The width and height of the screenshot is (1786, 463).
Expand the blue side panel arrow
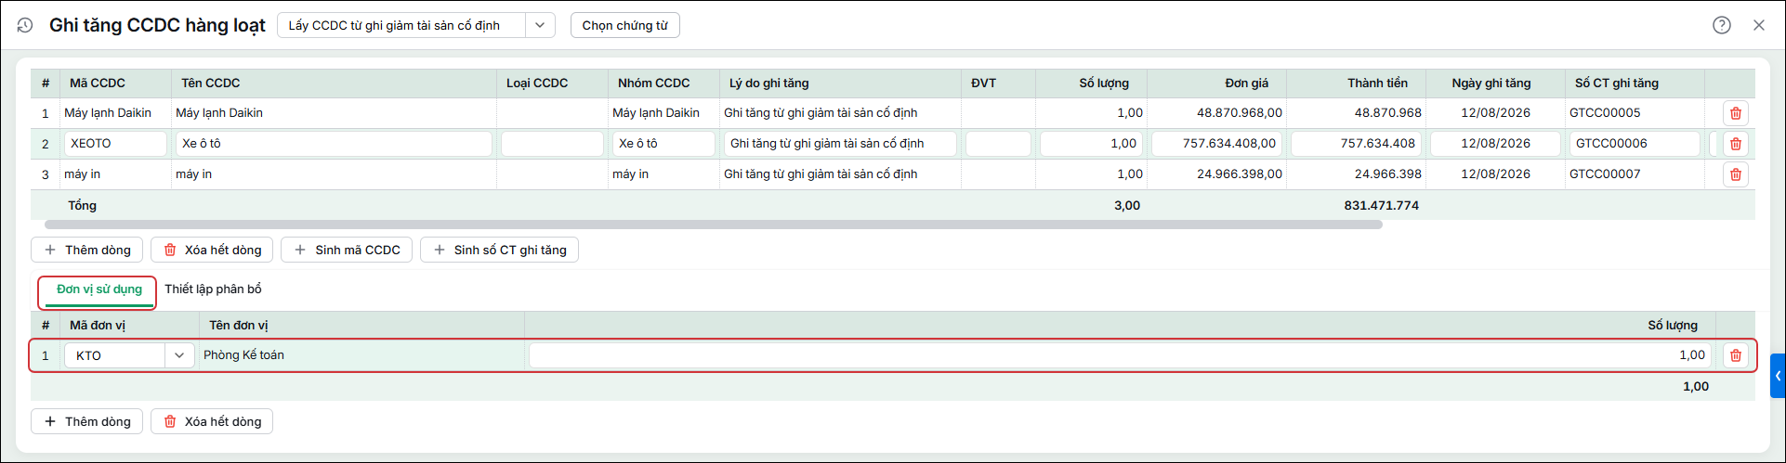tap(1778, 376)
